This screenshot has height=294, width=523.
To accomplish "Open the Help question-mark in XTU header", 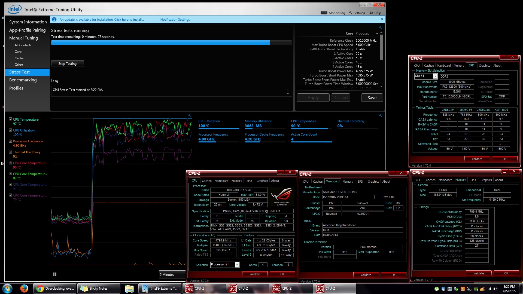I will (371, 13).
